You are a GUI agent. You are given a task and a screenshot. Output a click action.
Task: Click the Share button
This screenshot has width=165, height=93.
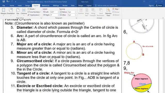click(x=159, y=5)
